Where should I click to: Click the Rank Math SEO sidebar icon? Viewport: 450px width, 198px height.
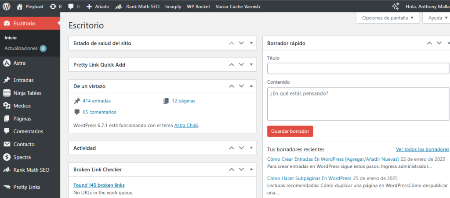[x=7, y=170]
